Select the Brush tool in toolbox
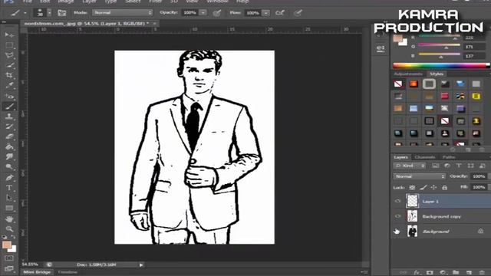 (x=9, y=106)
